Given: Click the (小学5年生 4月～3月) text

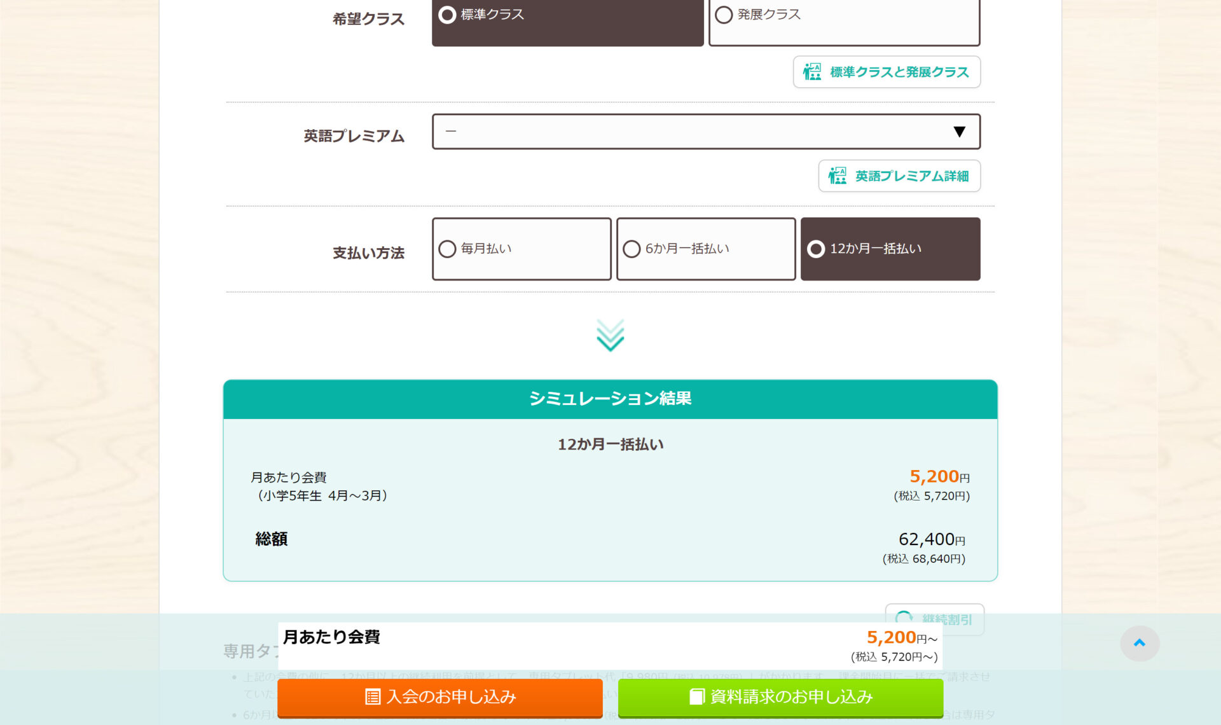Looking at the screenshot, I should pyautogui.click(x=322, y=495).
